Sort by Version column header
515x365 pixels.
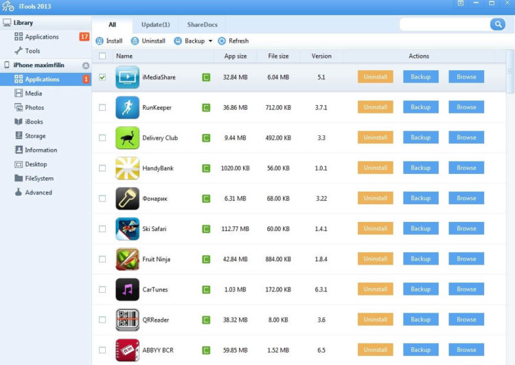click(x=321, y=56)
